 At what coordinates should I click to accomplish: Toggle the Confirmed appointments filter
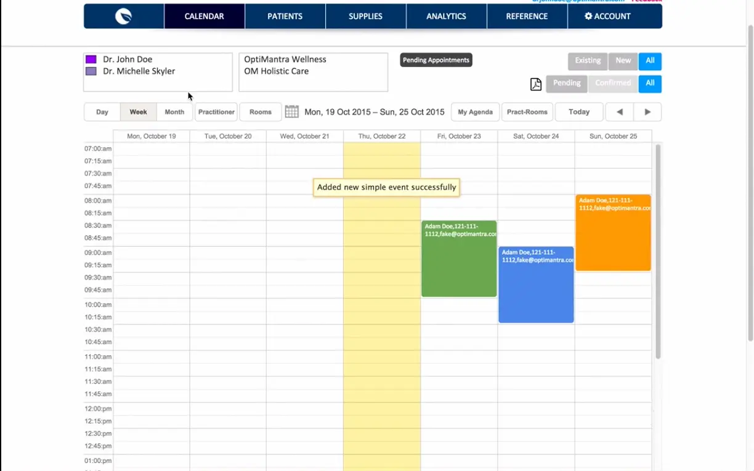point(613,83)
